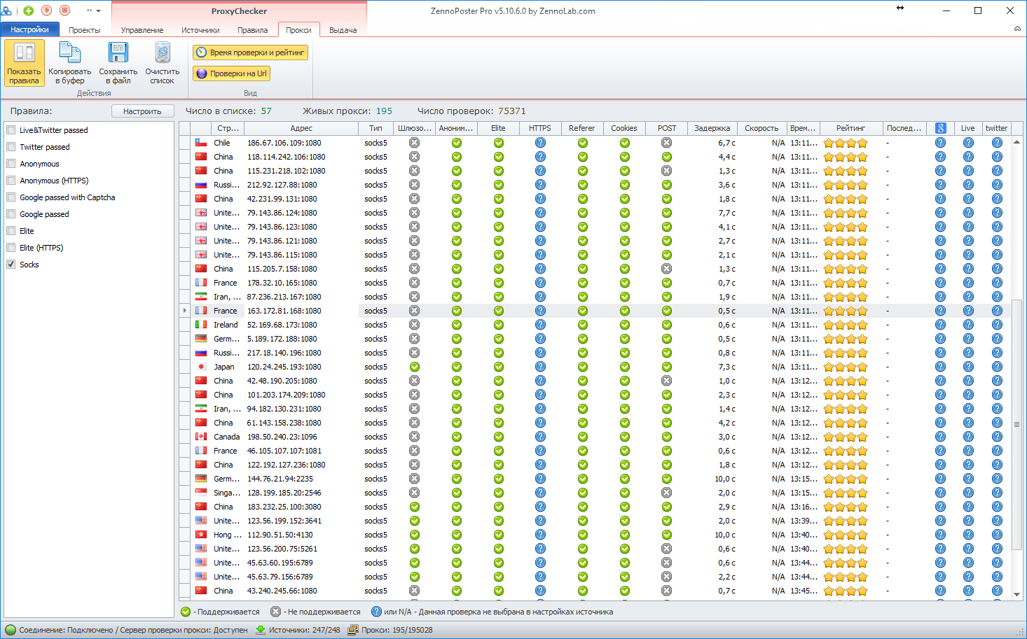The image size is (1027, 639).
Task: Toggle Показать правила rules panel
Action: click(x=25, y=62)
